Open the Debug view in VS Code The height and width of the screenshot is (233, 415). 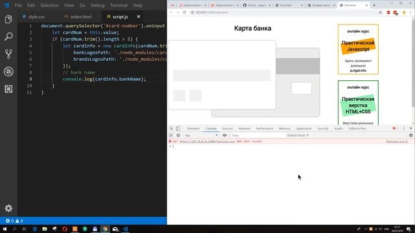point(8,71)
